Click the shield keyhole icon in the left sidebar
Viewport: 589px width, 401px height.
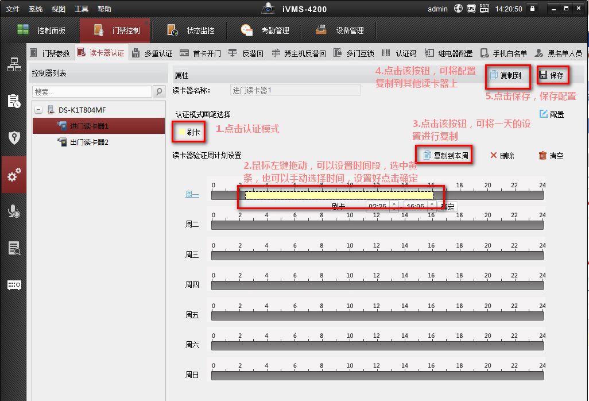[14, 138]
